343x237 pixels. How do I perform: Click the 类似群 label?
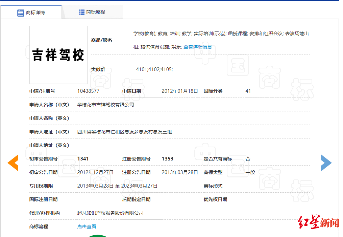tap(98, 69)
